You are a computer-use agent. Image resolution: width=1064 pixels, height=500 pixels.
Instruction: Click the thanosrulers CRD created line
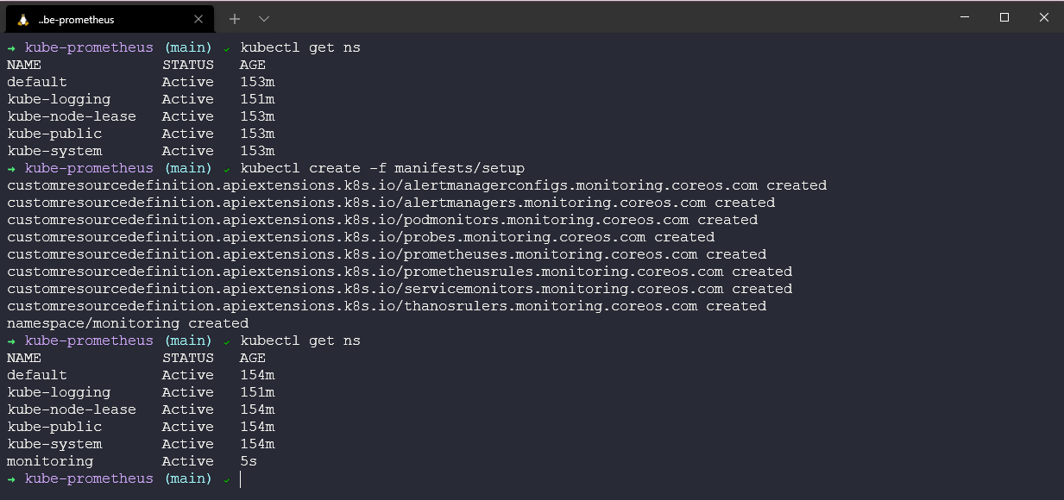pyautogui.click(x=387, y=306)
